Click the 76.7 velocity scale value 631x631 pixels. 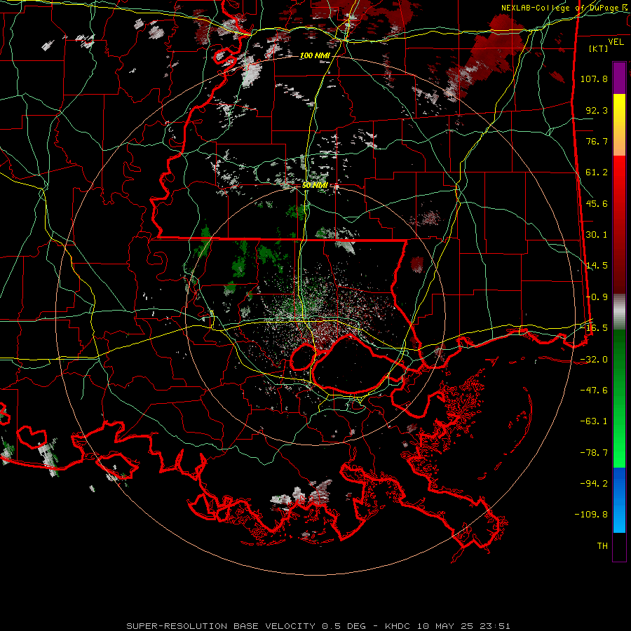pyautogui.click(x=597, y=141)
